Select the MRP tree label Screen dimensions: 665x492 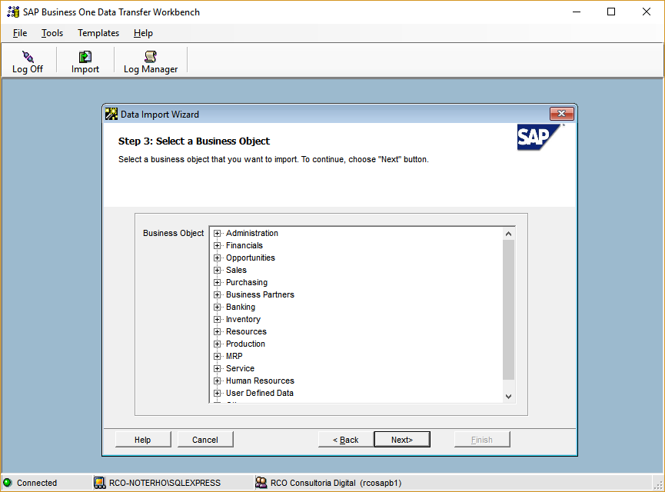tap(234, 356)
